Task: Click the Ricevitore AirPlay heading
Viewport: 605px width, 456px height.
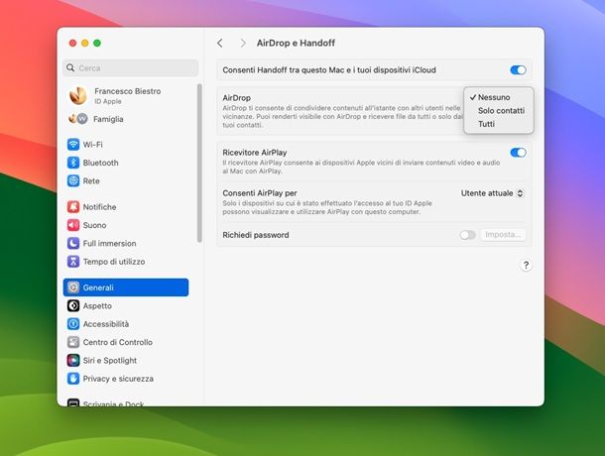Action: coord(255,153)
